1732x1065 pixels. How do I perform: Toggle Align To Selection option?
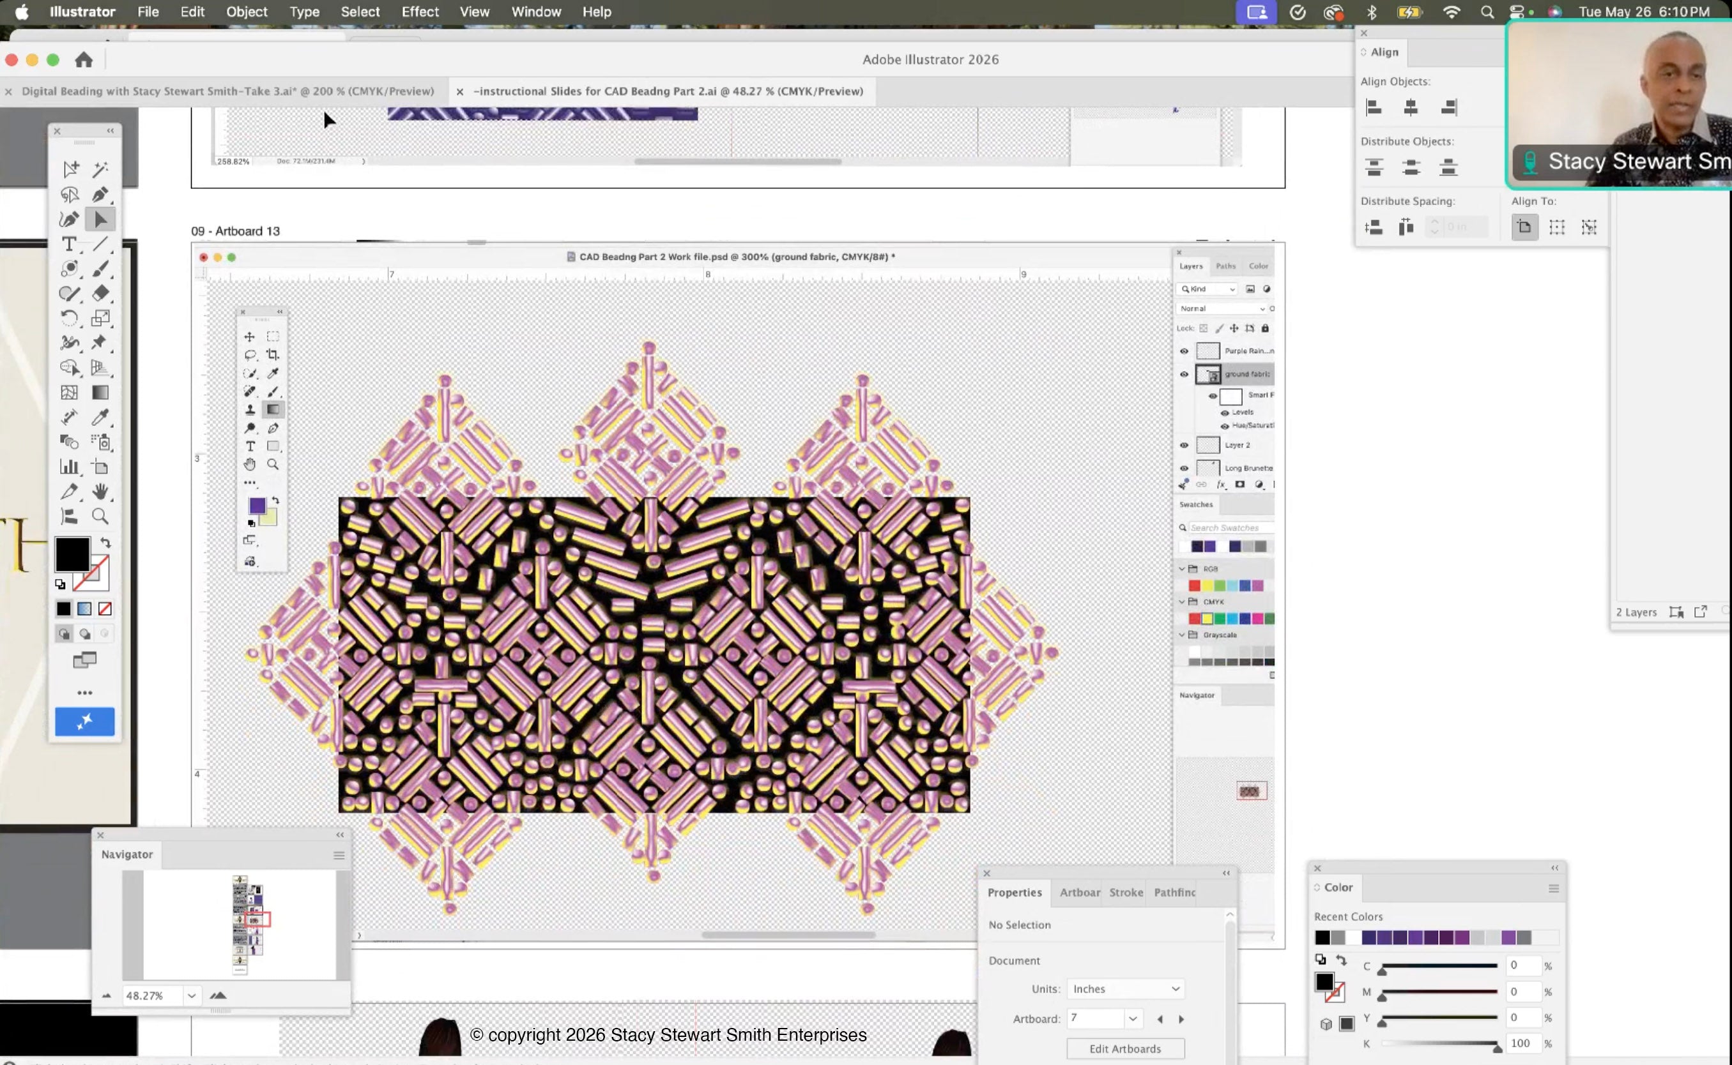coord(1556,227)
